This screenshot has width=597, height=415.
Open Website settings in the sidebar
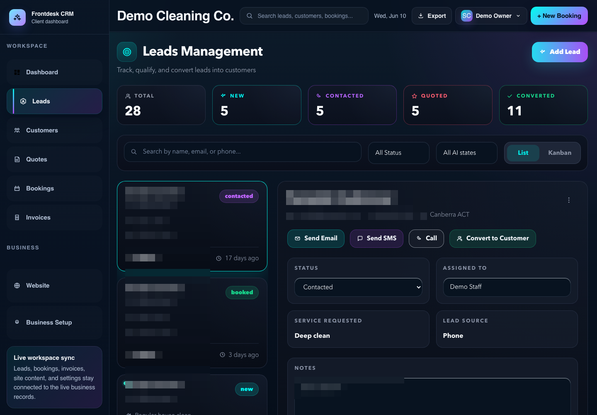pyautogui.click(x=54, y=286)
